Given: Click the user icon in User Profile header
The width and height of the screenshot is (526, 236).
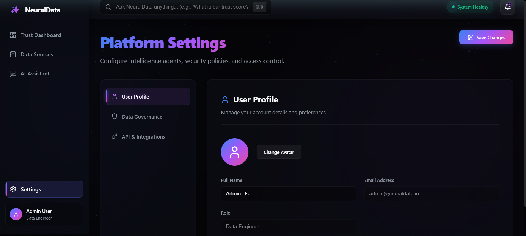Looking at the screenshot, I should (225, 99).
